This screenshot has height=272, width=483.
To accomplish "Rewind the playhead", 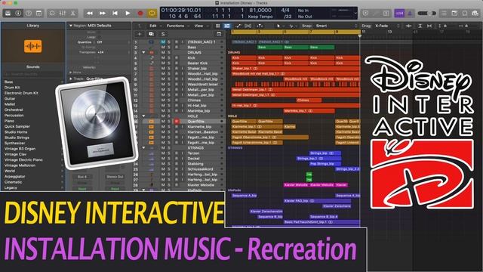I will tap(90, 14).
